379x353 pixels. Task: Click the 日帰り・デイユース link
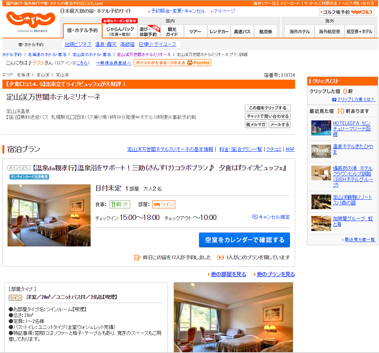[157, 44]
